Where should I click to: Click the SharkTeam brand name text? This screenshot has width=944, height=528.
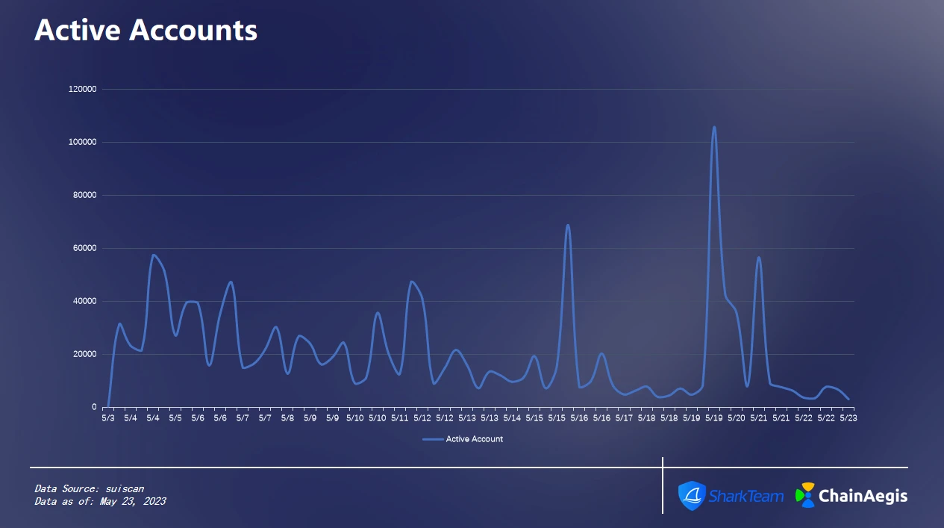pyautogui.click(x=745, y=496)
